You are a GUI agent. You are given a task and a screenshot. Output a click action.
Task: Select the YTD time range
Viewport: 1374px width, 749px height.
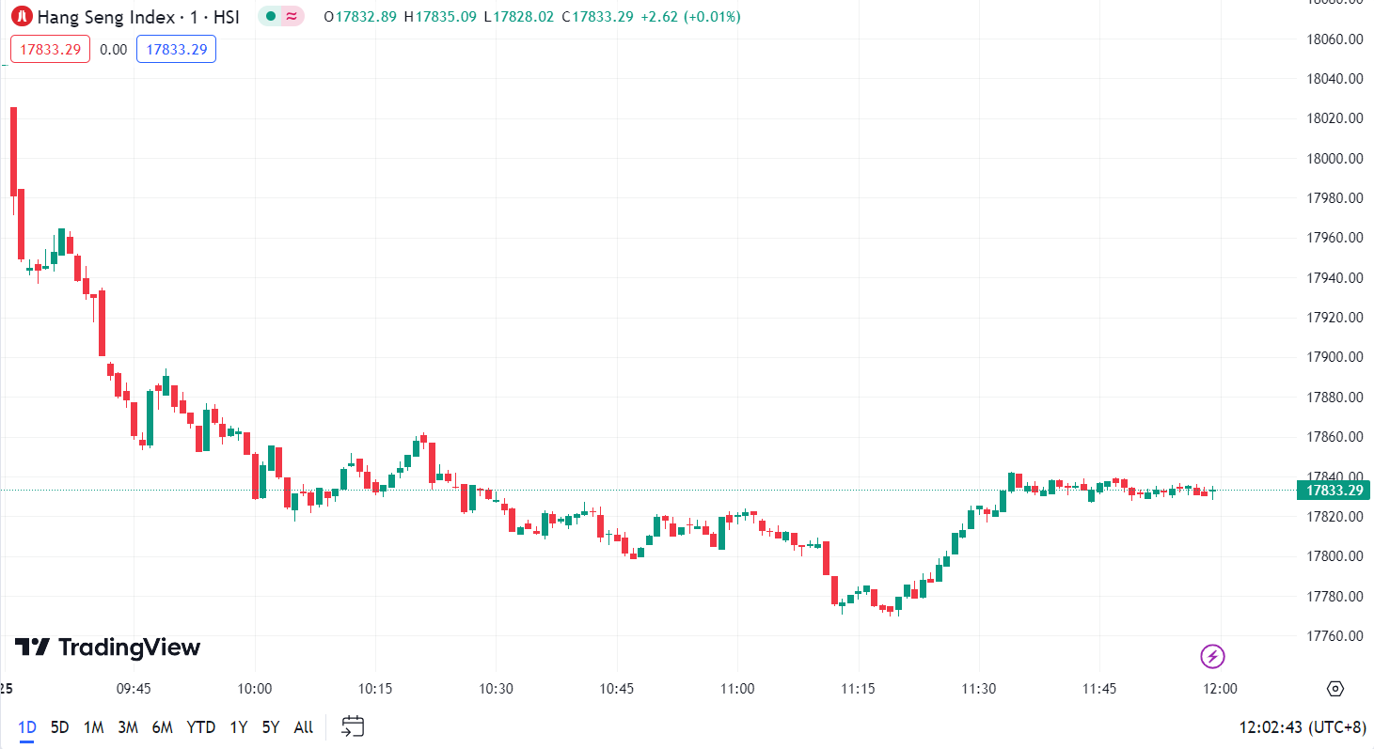point(200,726)
